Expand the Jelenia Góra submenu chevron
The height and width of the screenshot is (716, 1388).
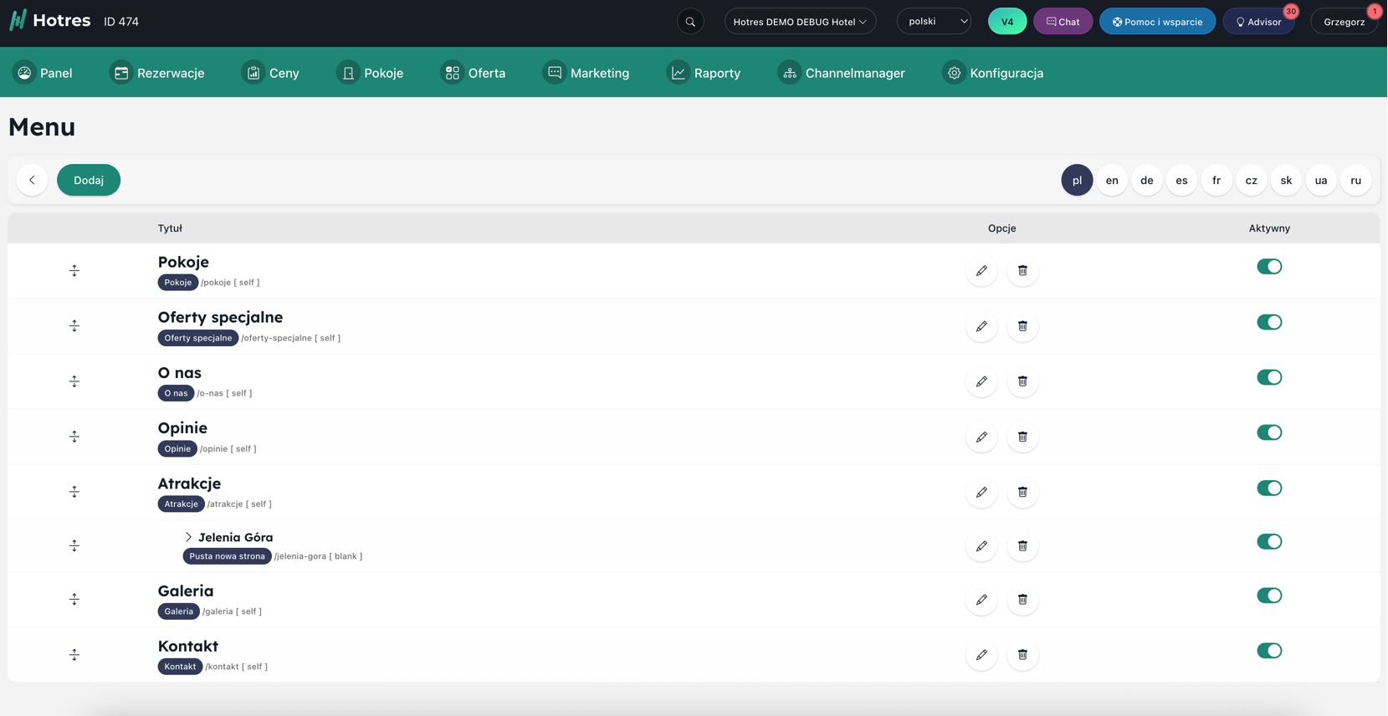pos(188,537)
